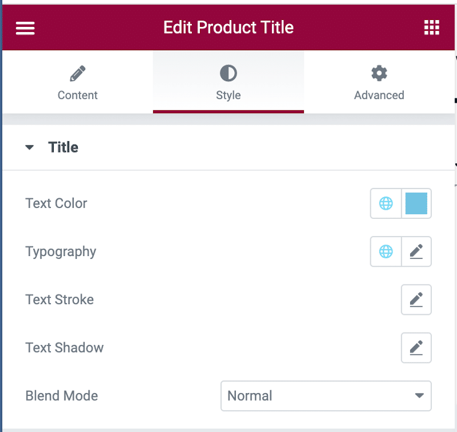The image size is (457, 432).
Task: Collapse the Title section arrow
Action: pyautogui.click(x=30, y=147)
